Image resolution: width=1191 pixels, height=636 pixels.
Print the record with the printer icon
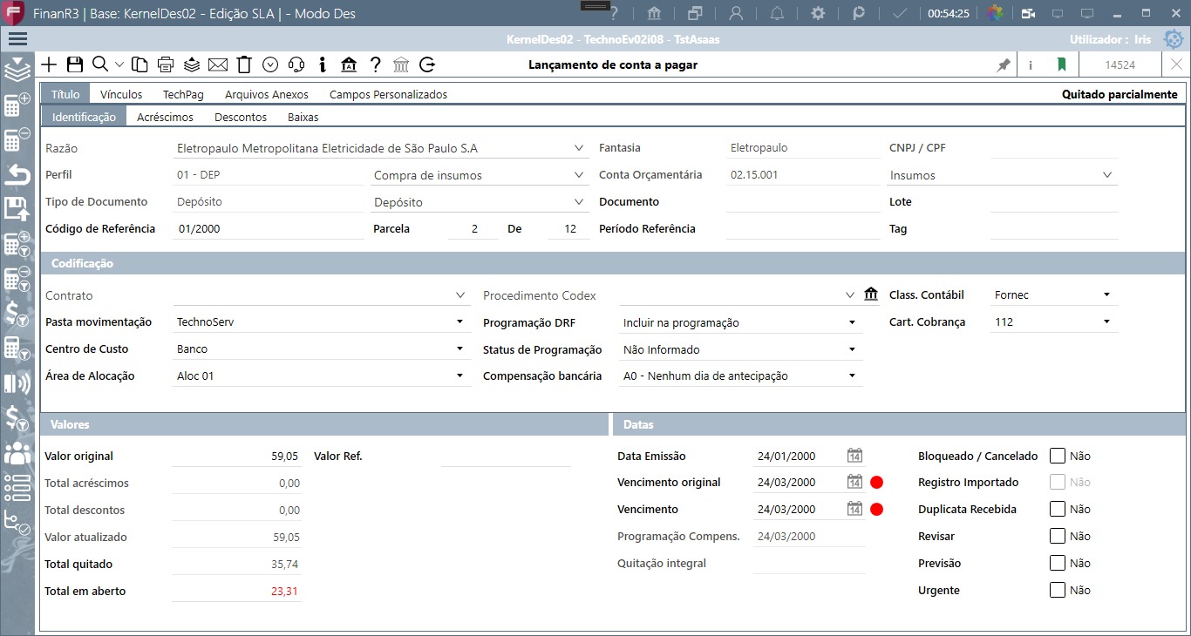(166, 64)
